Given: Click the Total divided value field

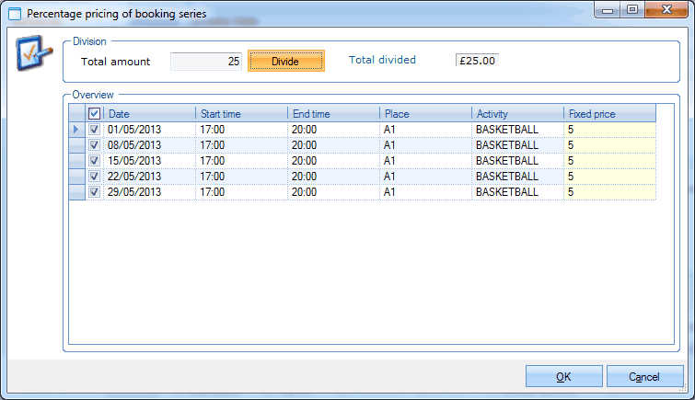Looking at the screenshot, I should tap(477, 61).
